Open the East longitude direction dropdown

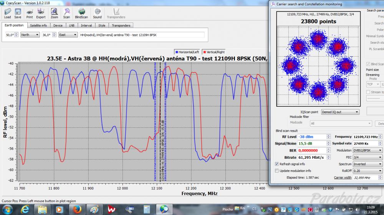(x=68, y=35)
